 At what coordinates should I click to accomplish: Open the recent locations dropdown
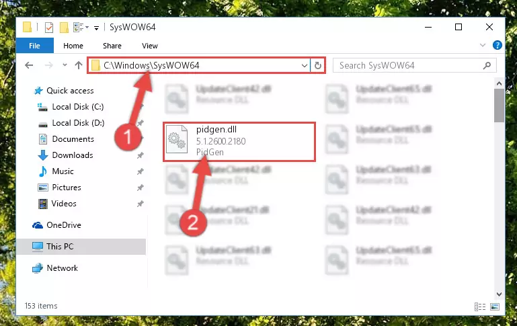[65, 65]
